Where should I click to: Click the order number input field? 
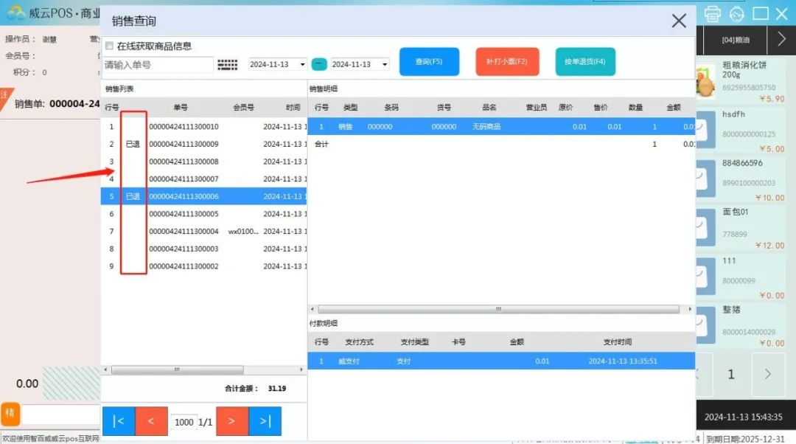158,65
